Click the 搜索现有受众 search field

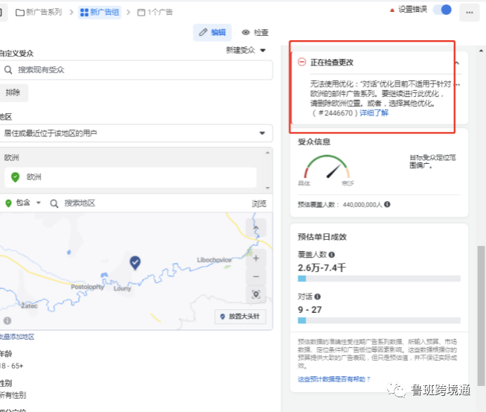pos(136,70)
